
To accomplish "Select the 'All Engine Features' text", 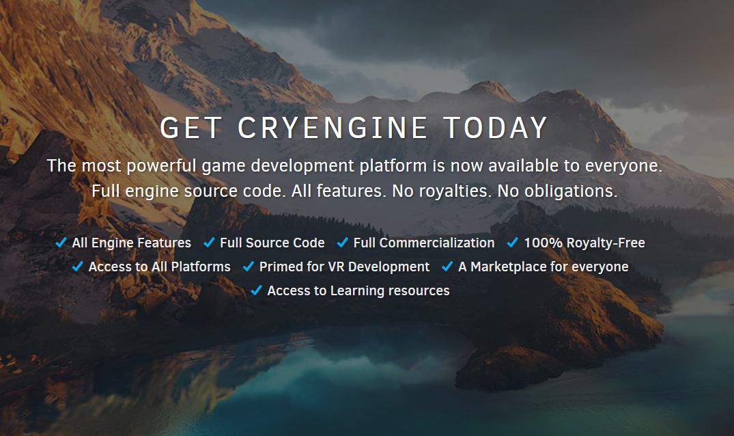I will 132,243.
